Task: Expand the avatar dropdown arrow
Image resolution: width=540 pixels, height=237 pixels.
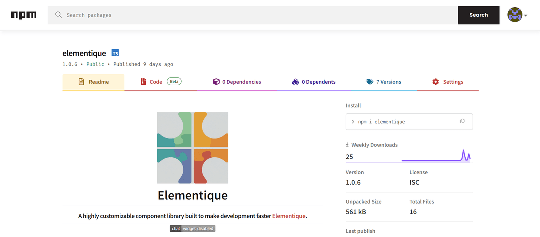Action: [526, 16]
